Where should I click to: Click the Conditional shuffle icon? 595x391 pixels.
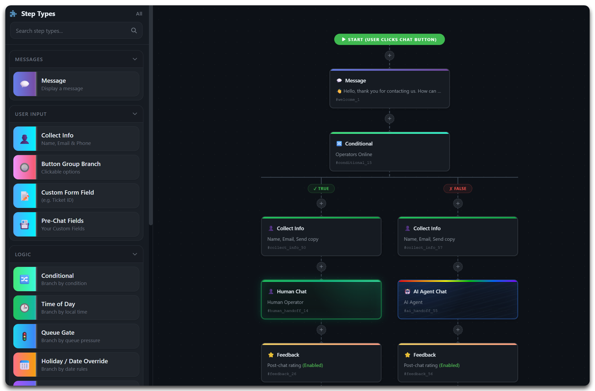[x=25, y=279]
